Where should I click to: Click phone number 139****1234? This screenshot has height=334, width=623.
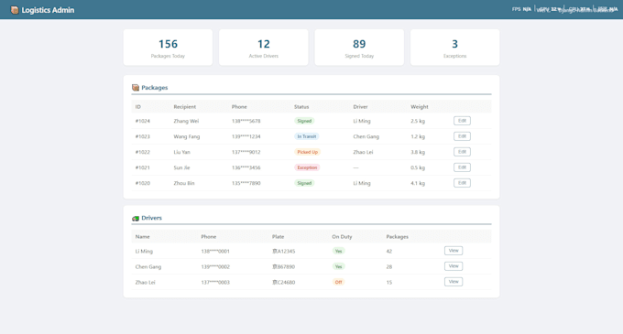pyautogui.click(x=246, y=136)
